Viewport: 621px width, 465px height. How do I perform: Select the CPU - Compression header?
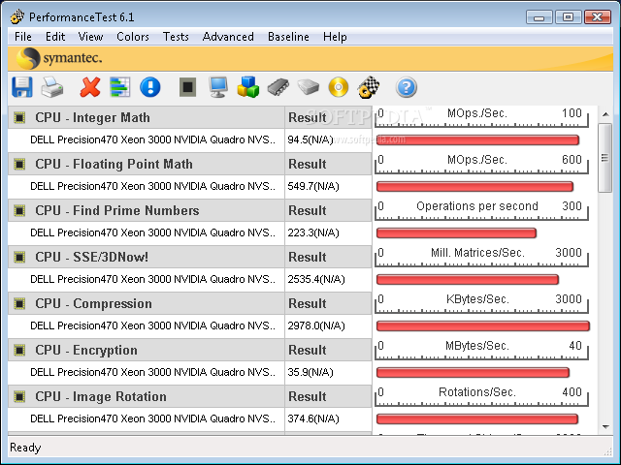(x=147, y=303)
